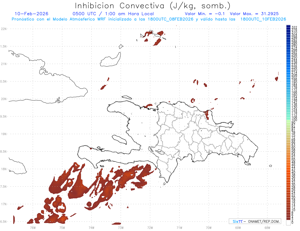Screen dimensions: 300x231
Task: Click the "0.5N" latitude label
Action: point(4,81)
